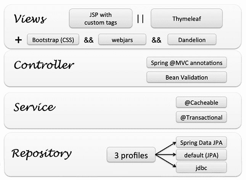Click the Dandelion box
The width and height of the screenshot is (246, 180).
click(191, 40)
